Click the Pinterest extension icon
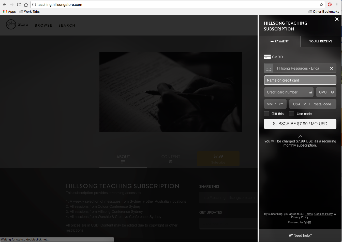 [330, 5]
